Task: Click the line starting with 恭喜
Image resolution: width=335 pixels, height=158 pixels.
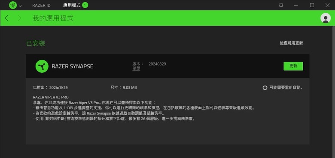Action: 94,102
